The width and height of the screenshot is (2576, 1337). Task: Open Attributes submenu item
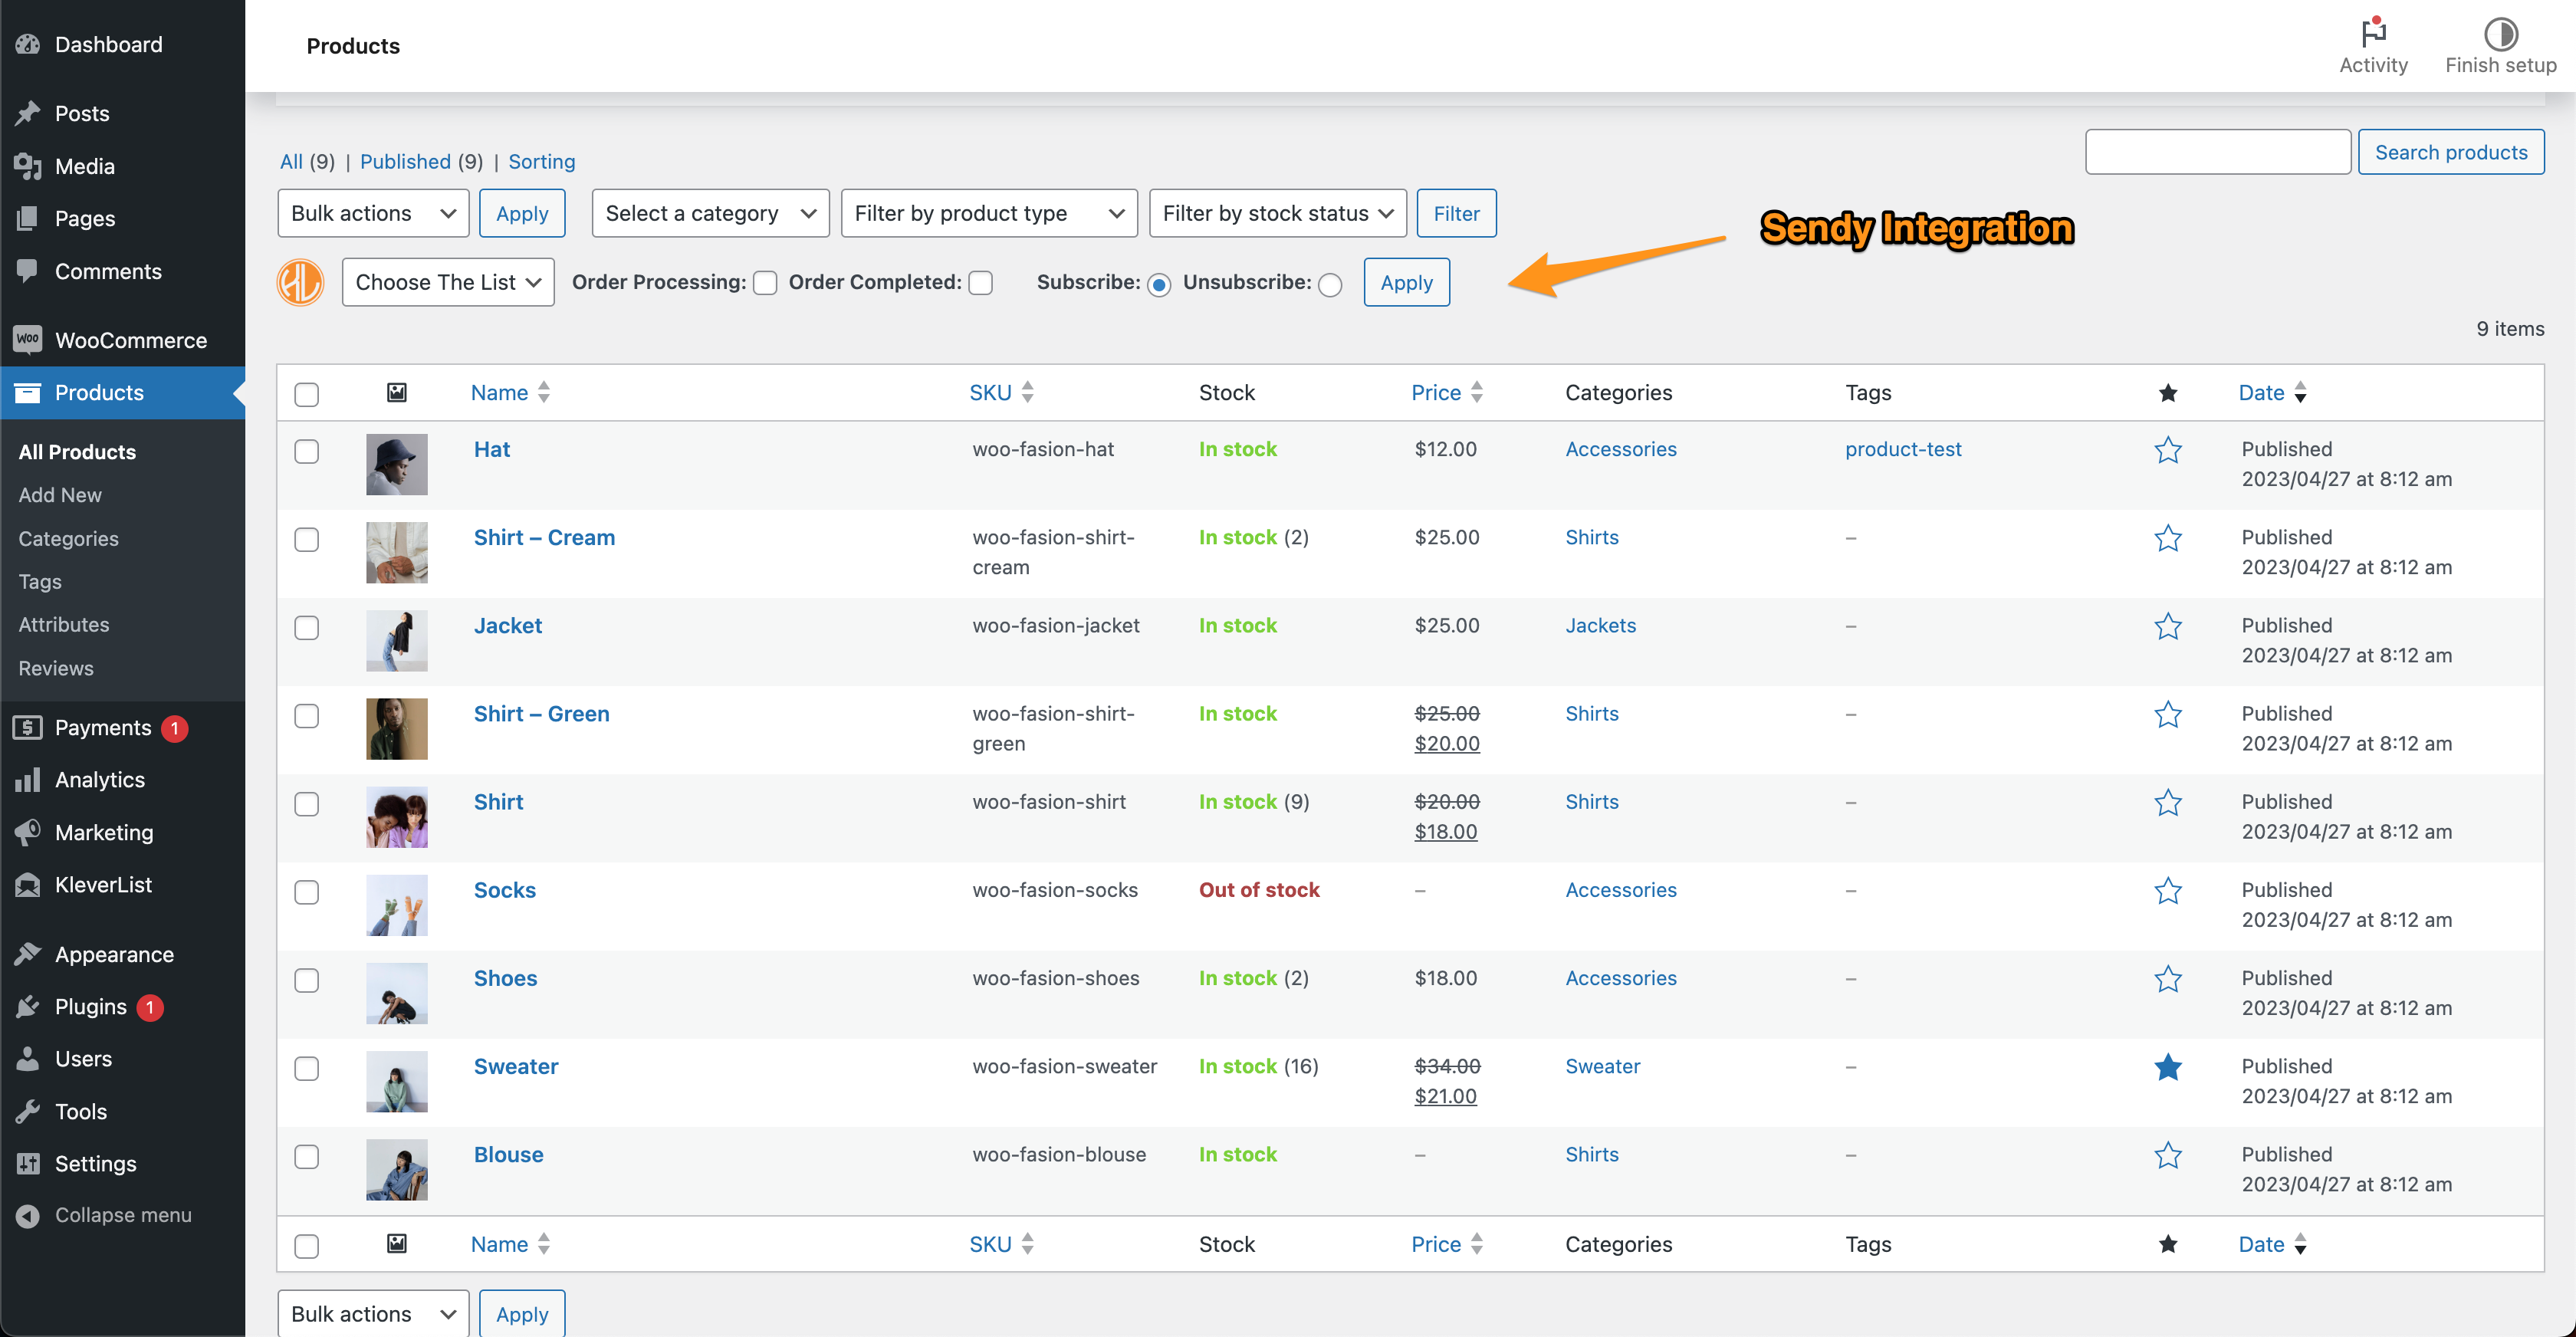click(64, 624)
